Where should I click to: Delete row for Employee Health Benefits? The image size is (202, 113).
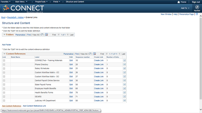(x=124, y=89)
